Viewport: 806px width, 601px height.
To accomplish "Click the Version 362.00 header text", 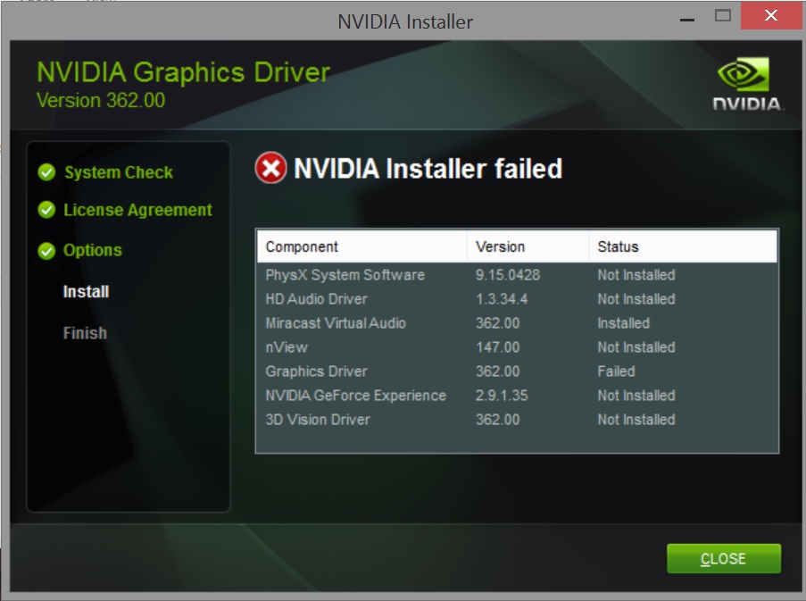I will [101, 100].
